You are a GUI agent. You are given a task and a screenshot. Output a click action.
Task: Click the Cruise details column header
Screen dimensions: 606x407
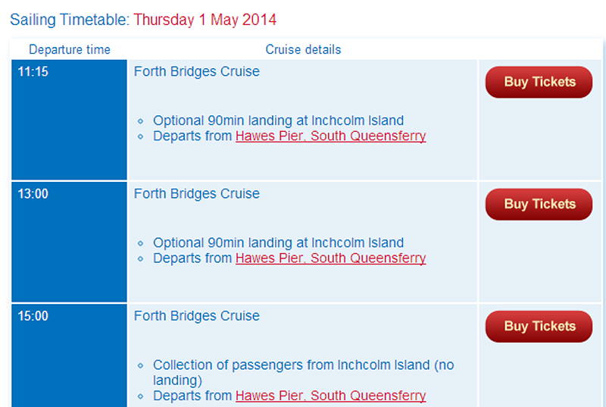303,49
